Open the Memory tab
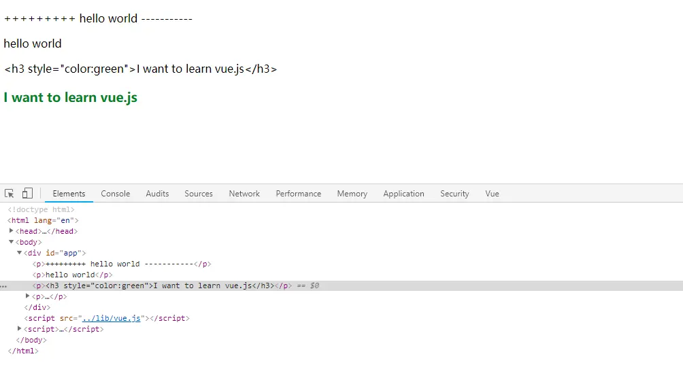 [x=352, y=194]
